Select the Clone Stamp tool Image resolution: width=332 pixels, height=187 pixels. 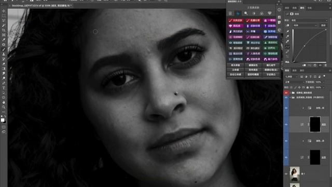4,54
